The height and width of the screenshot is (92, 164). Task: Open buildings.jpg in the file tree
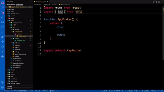[20, 41]
